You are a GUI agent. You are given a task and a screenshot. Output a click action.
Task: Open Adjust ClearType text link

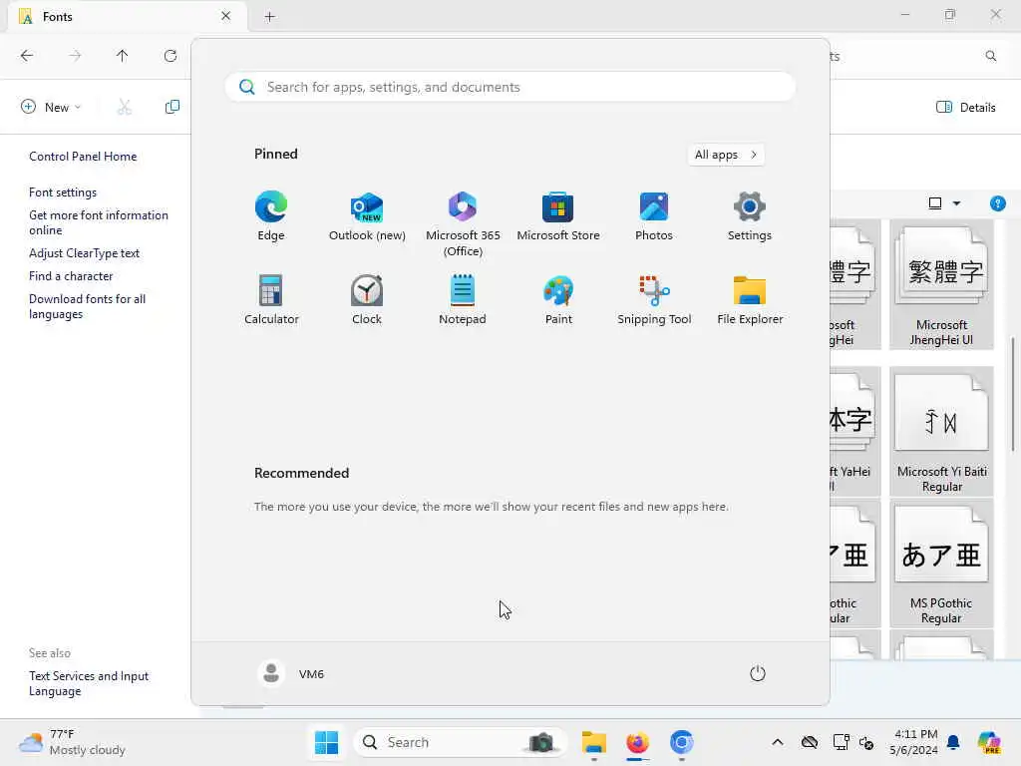click(84, 252)
